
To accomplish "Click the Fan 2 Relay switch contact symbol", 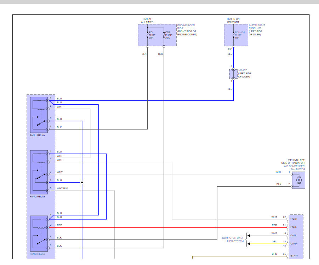I will click(x=40, y=177).
